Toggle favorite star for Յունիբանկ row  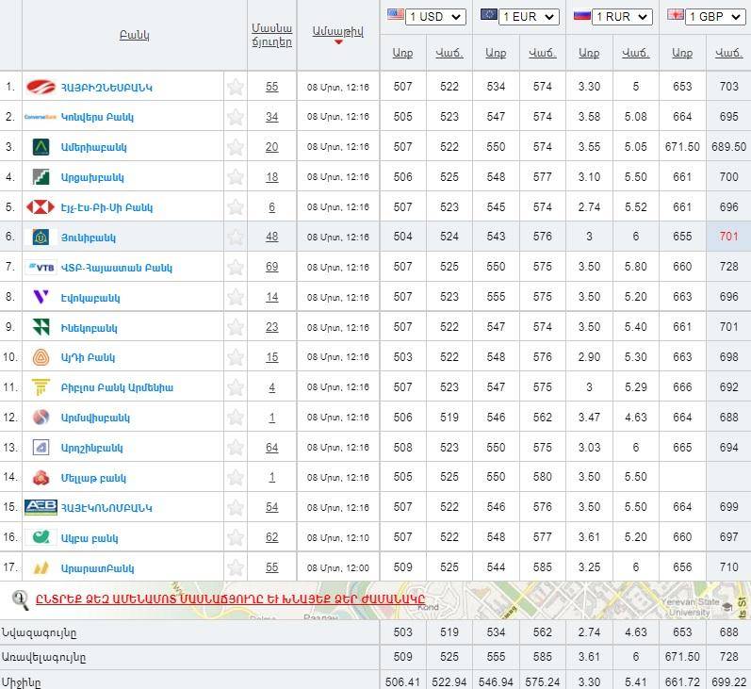236,238
